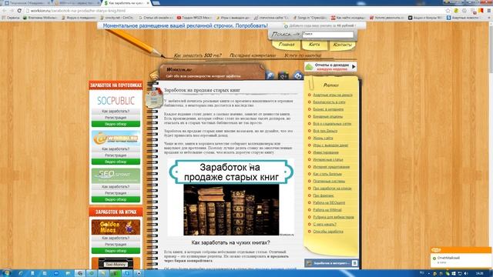The height and width of the screenshot is (277, 493).
Task: Open rubric 'Бинарные опционы'
Action: pos(328,116)
